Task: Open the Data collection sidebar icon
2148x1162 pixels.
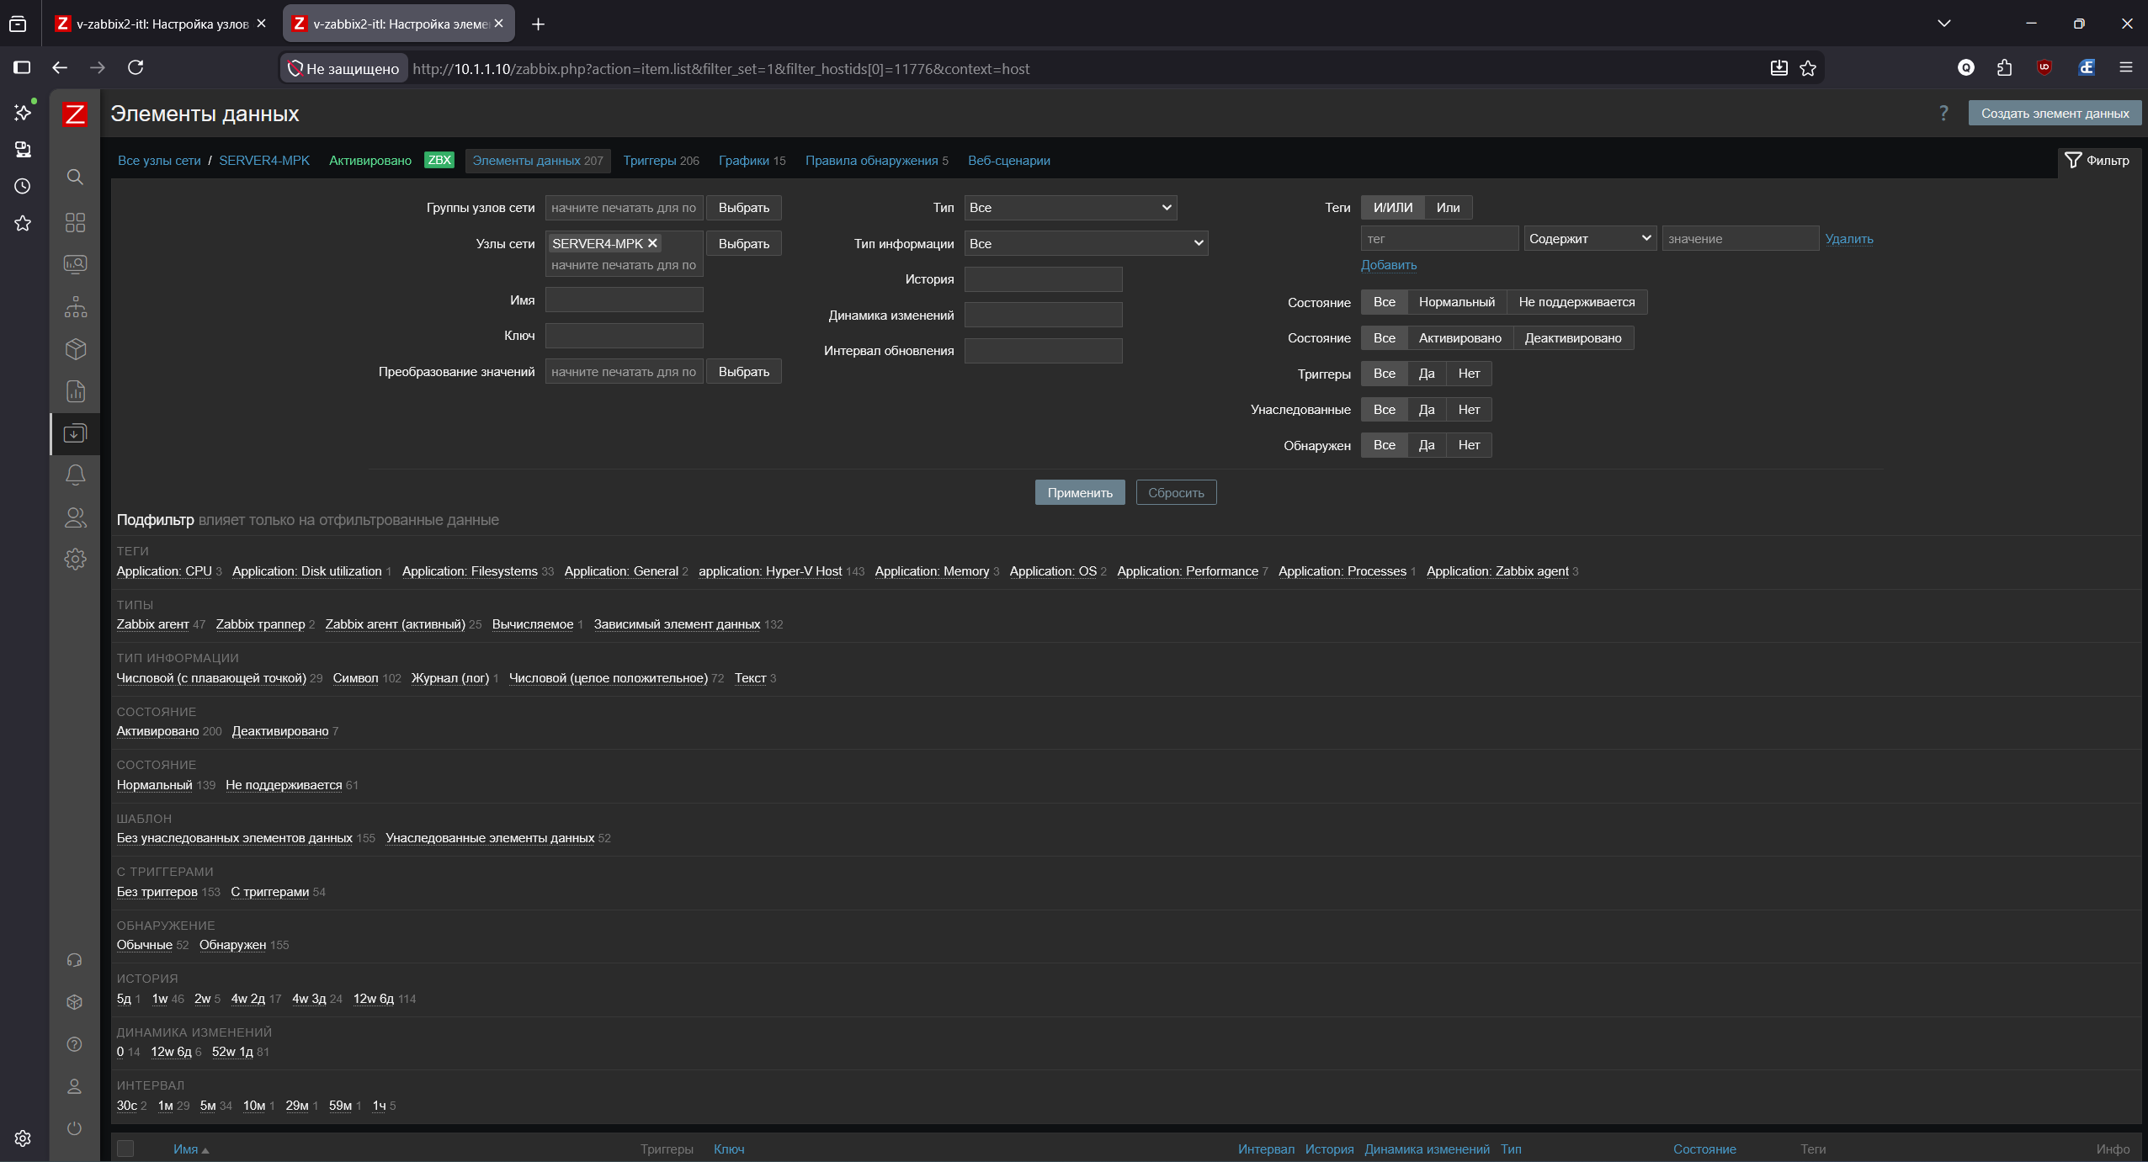Action: coord(75,433)
